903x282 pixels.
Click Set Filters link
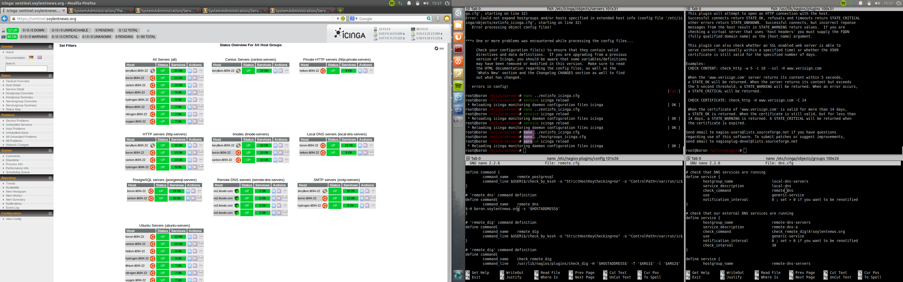coord(68,46)
